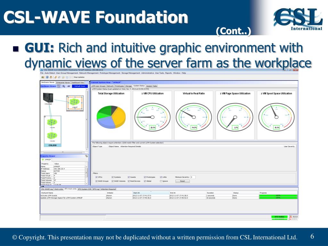The width and height of the screenshot is (328, 246).
Task: Open the Administrative menu
Action: [x=147, y=73]
